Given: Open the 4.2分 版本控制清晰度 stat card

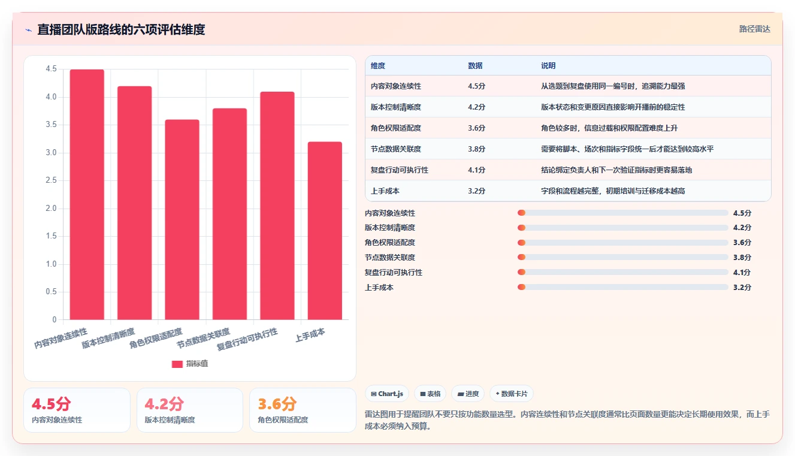Looking at the screenshot, I should [x=190, y=410].
